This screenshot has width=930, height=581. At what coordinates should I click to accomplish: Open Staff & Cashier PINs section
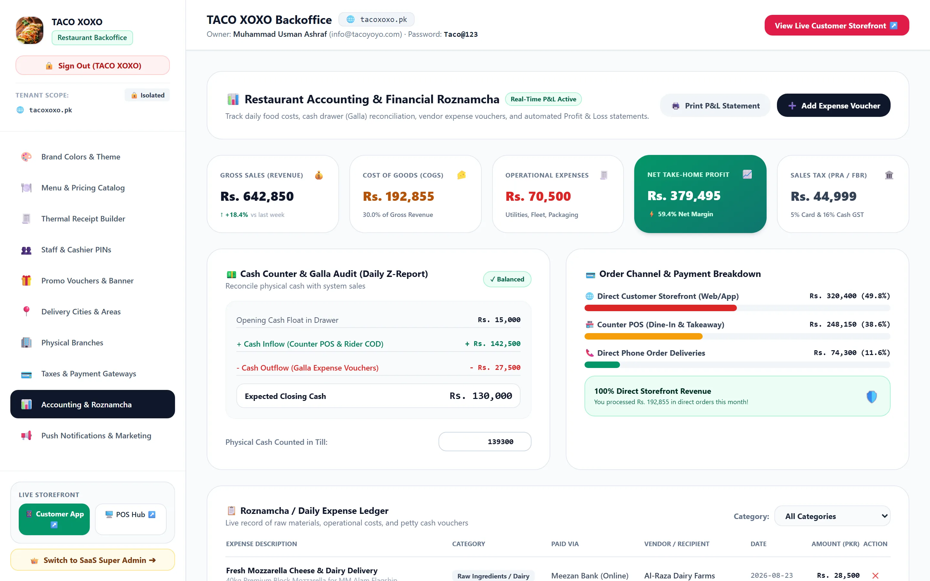(x=93, y=250)
